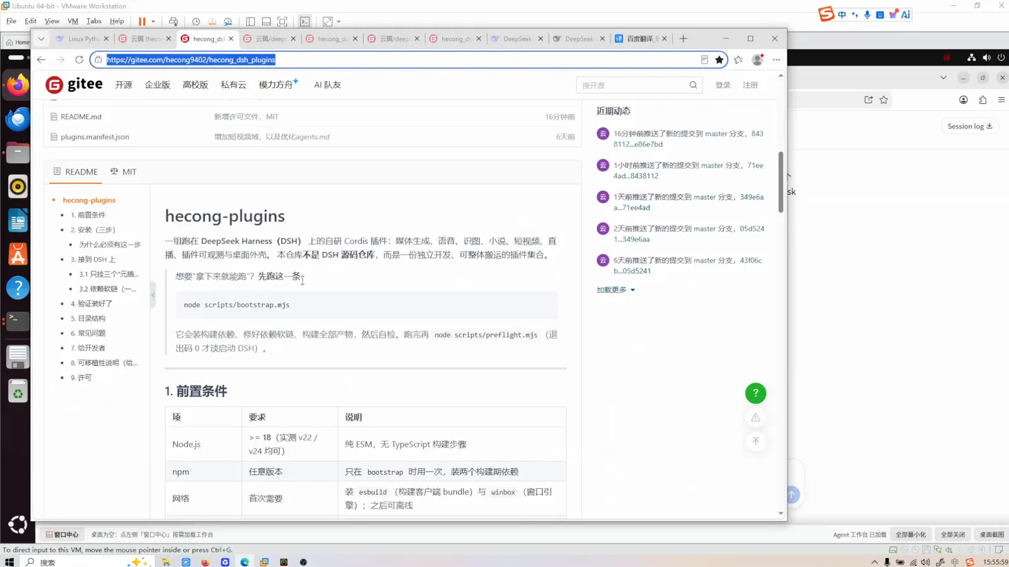Image resolution: width=1009 pixels, height=567 pixels.
Task: Open VMware VM menu
Action: [73, 21]
